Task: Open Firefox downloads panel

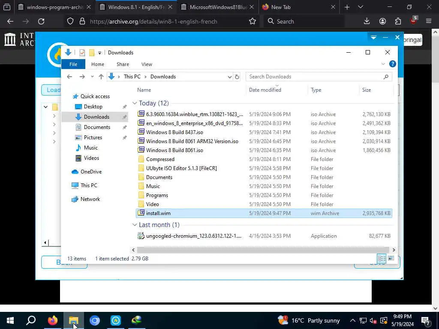Action: 367,21
